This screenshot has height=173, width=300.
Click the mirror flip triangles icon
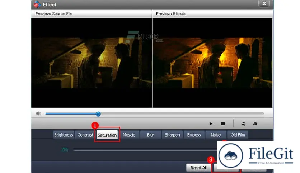click(x=255, y=124)
